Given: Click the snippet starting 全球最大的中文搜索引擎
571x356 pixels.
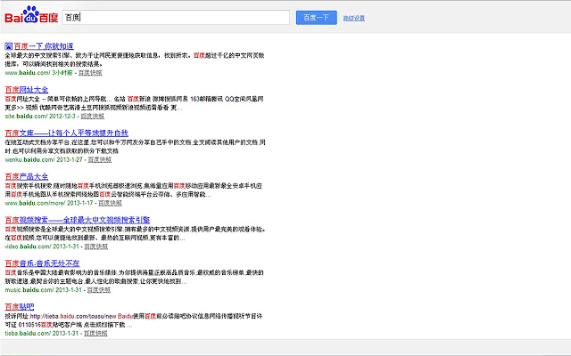Looking at the screenshot, I should 135,60.
